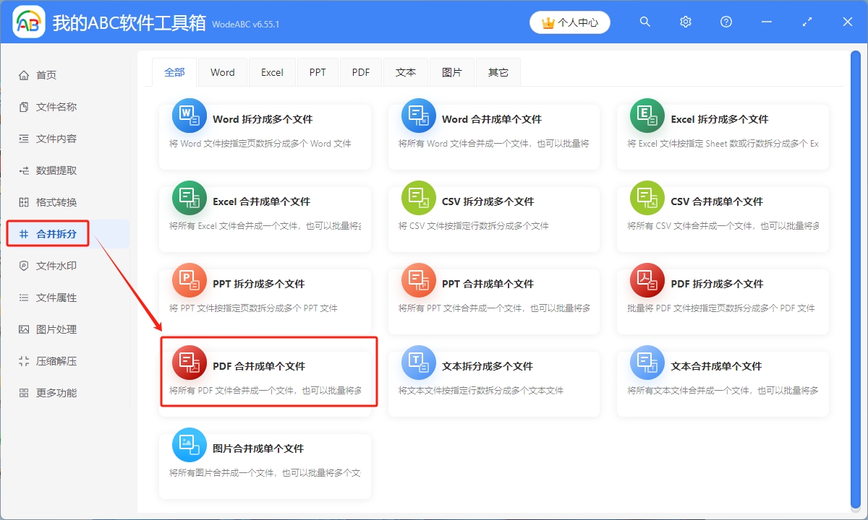Screen dimensions: 868x520
Task: Open the search icon in title bar
Action: click(x=644, y=22)
